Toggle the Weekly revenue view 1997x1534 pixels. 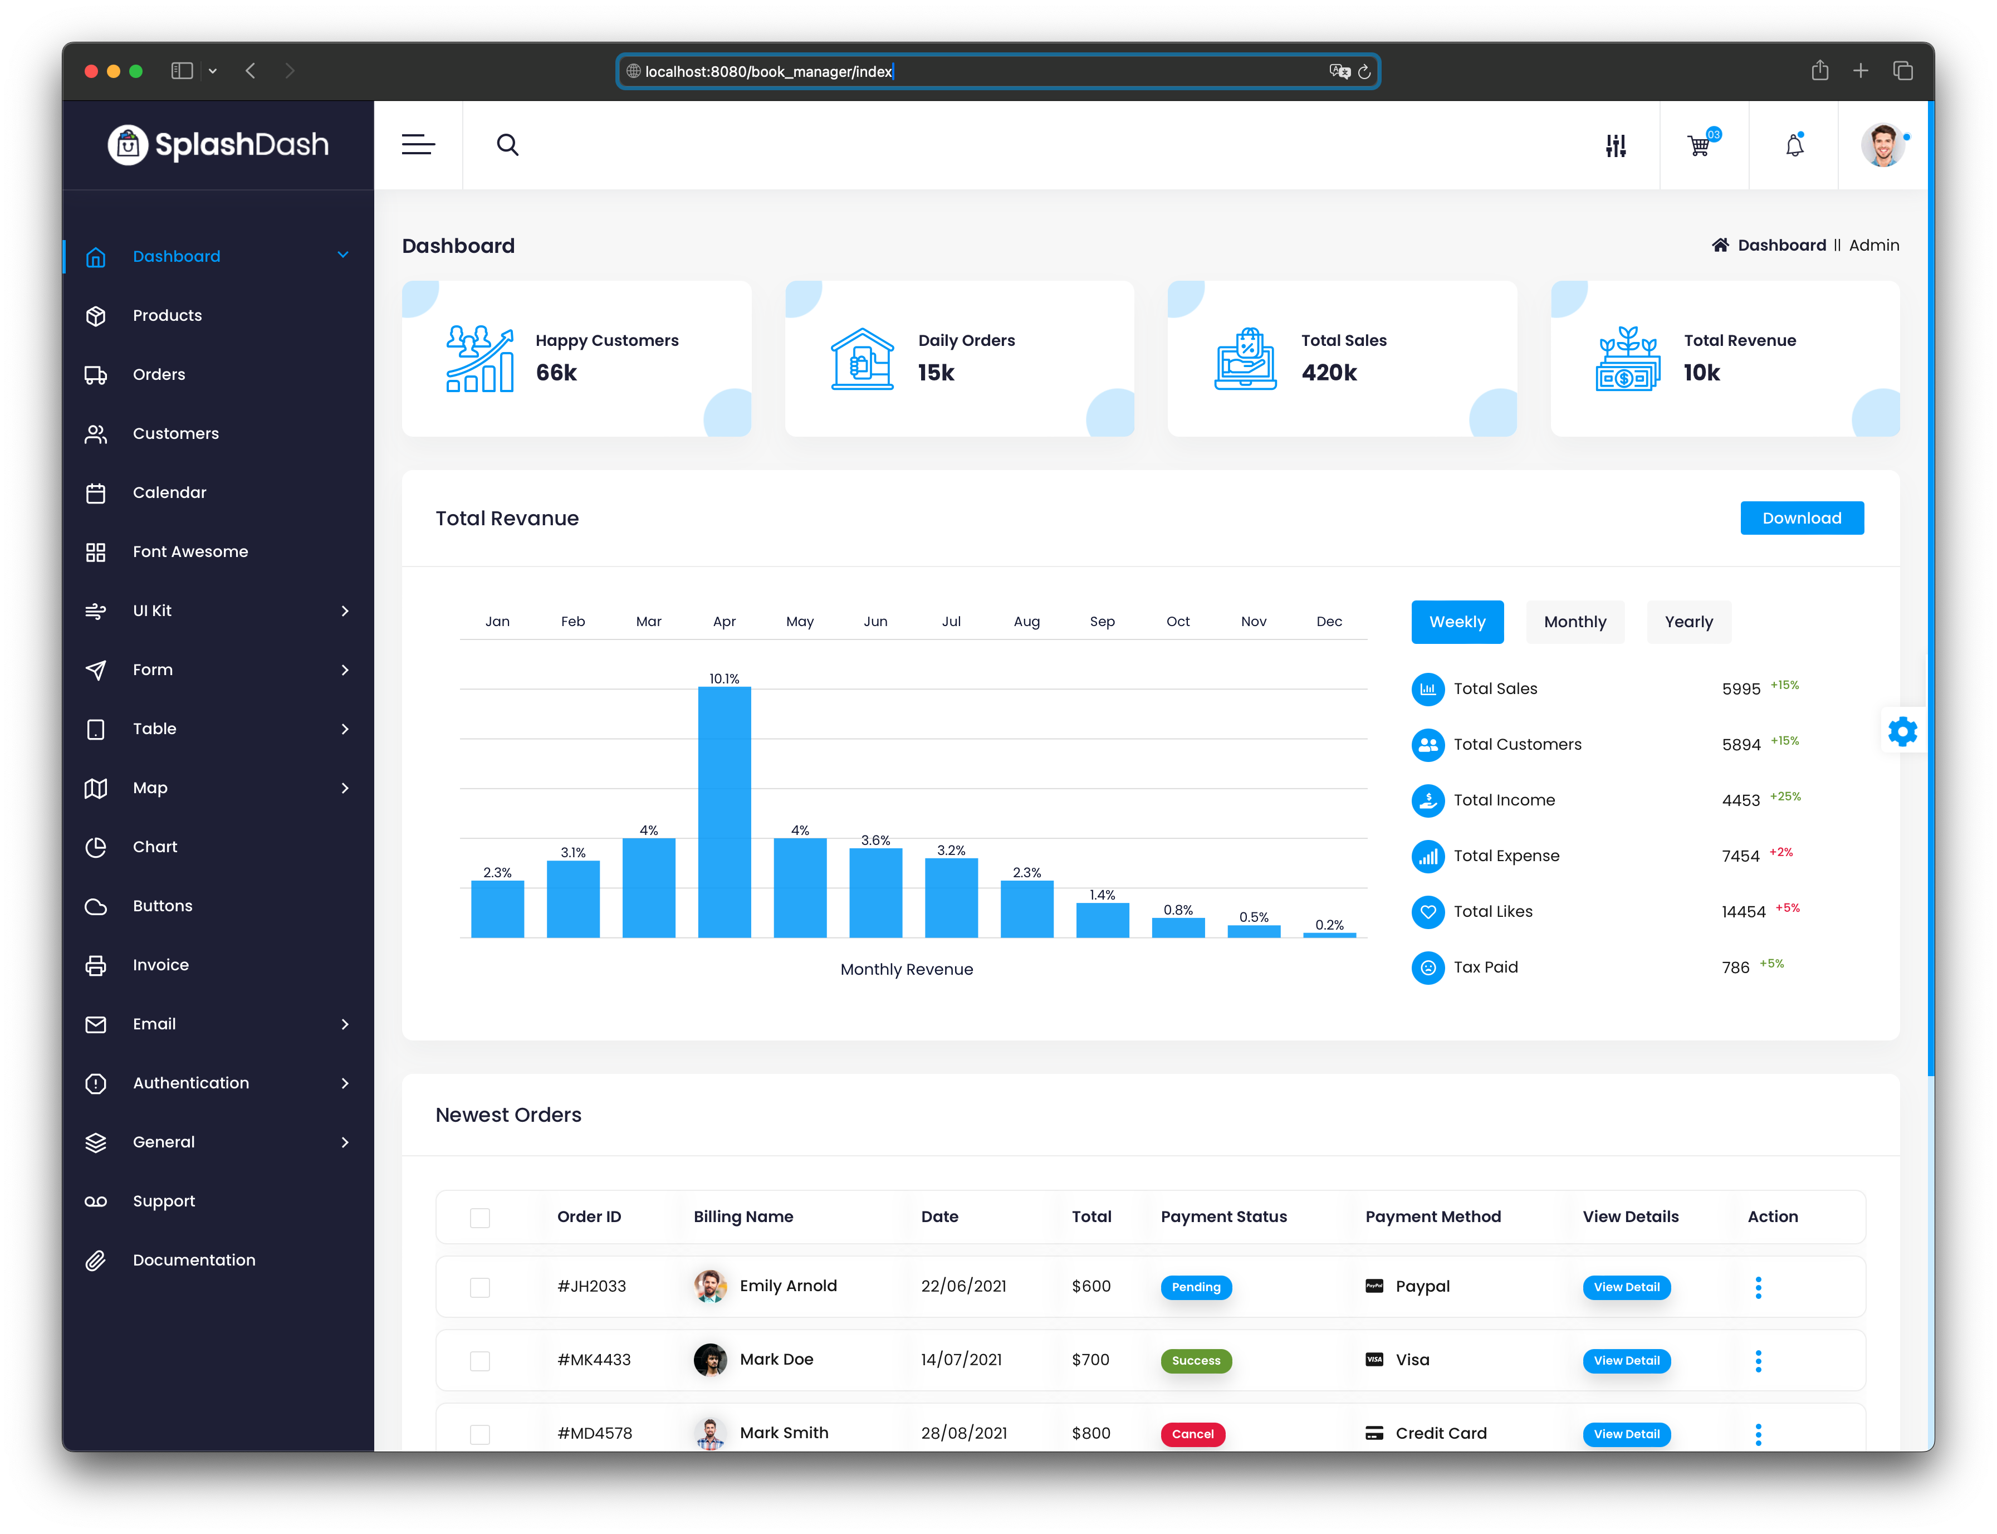coord(1457,622)
